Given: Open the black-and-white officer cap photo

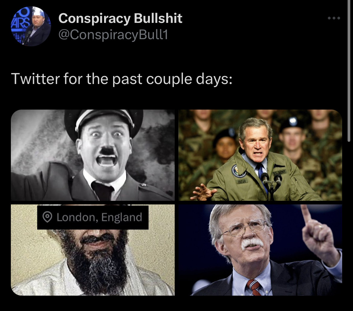Looking at the screenshot, I should (x=93, y=155).
